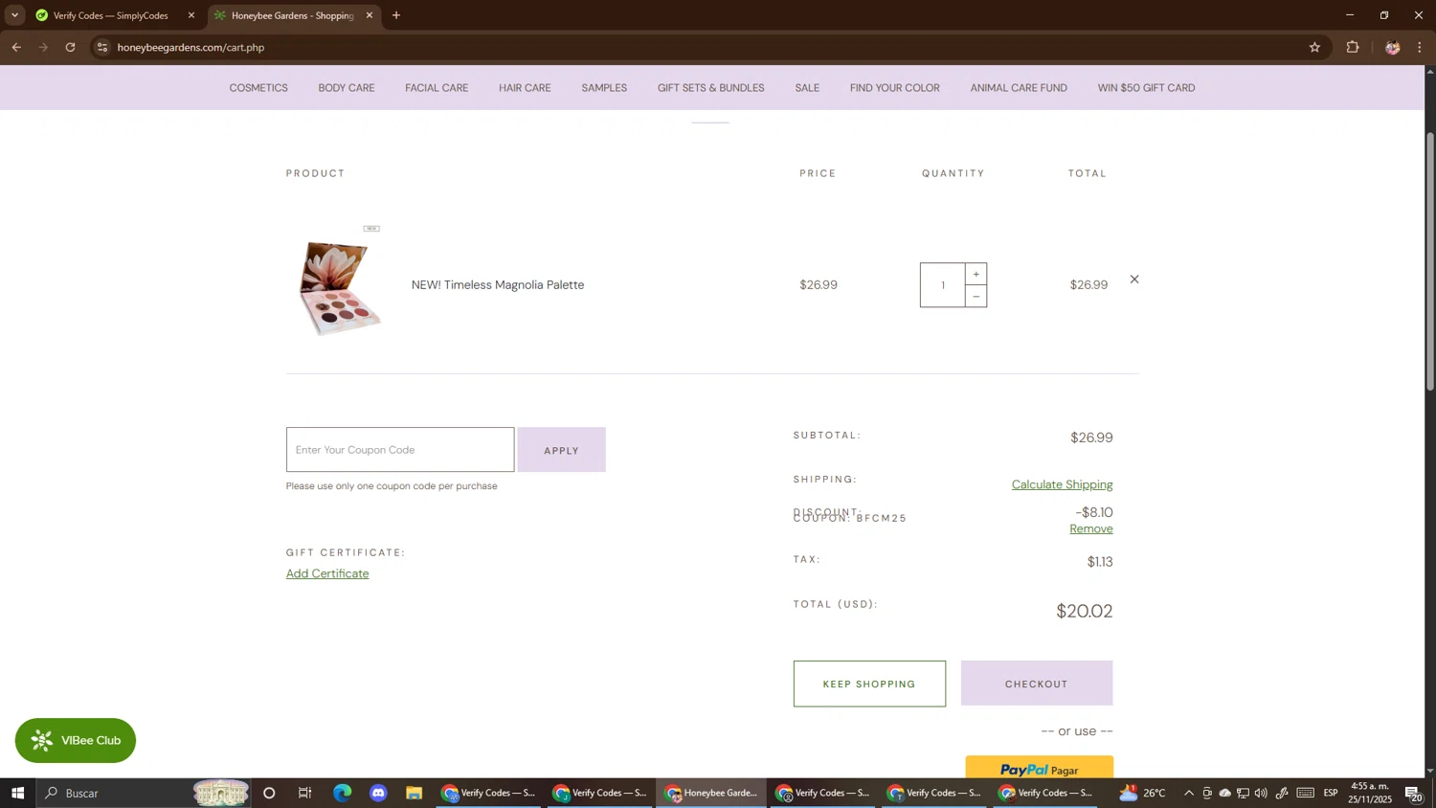Open Task View on taskbar

(x=305, y=793)
